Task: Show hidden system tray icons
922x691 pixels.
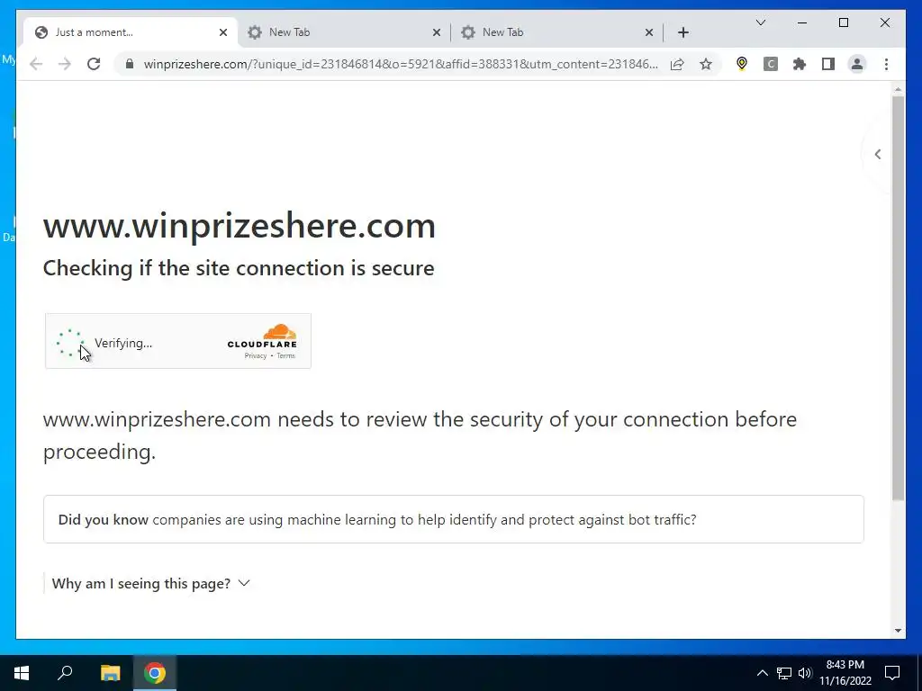Action: click(x=762, y=673)
